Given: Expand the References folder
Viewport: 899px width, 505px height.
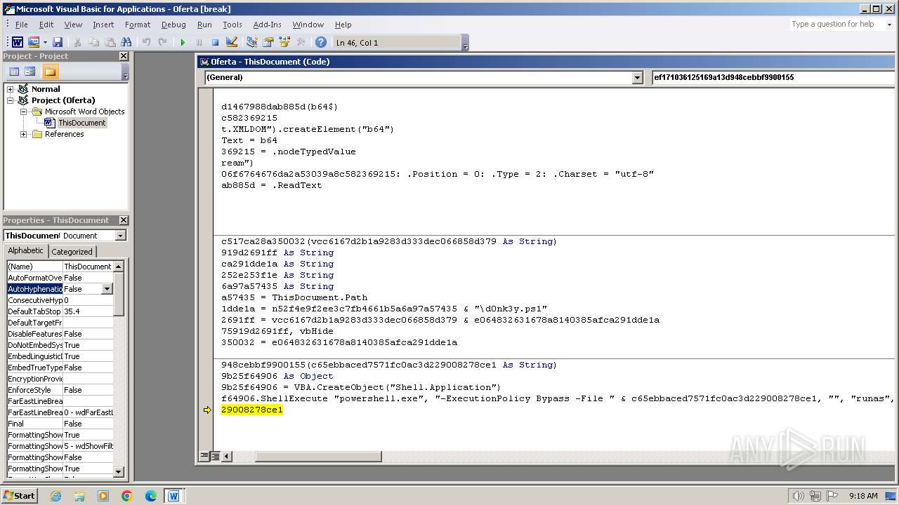Looking at the screenshot, I should click(23, 134).
